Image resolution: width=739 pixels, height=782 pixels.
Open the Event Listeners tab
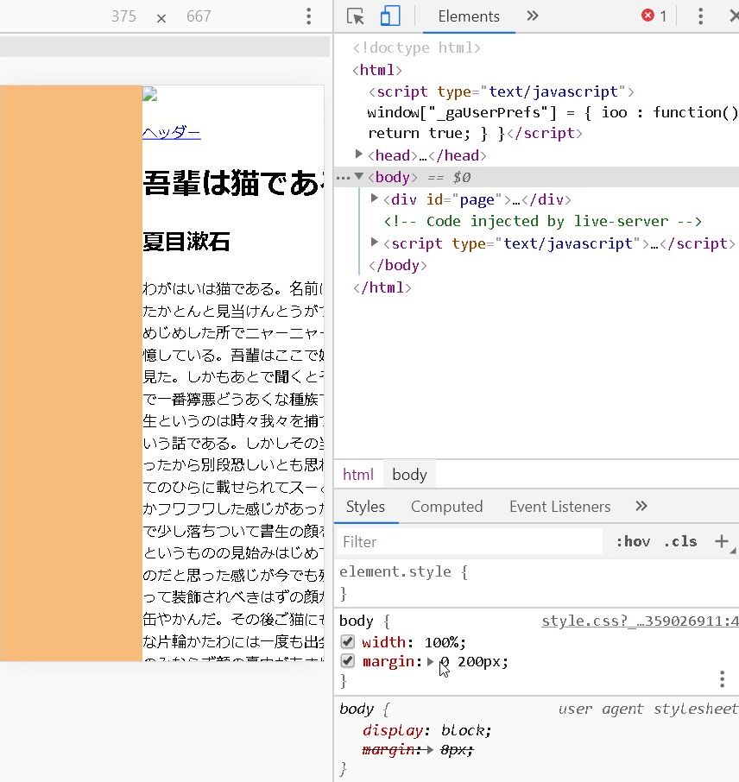[559, 507]
